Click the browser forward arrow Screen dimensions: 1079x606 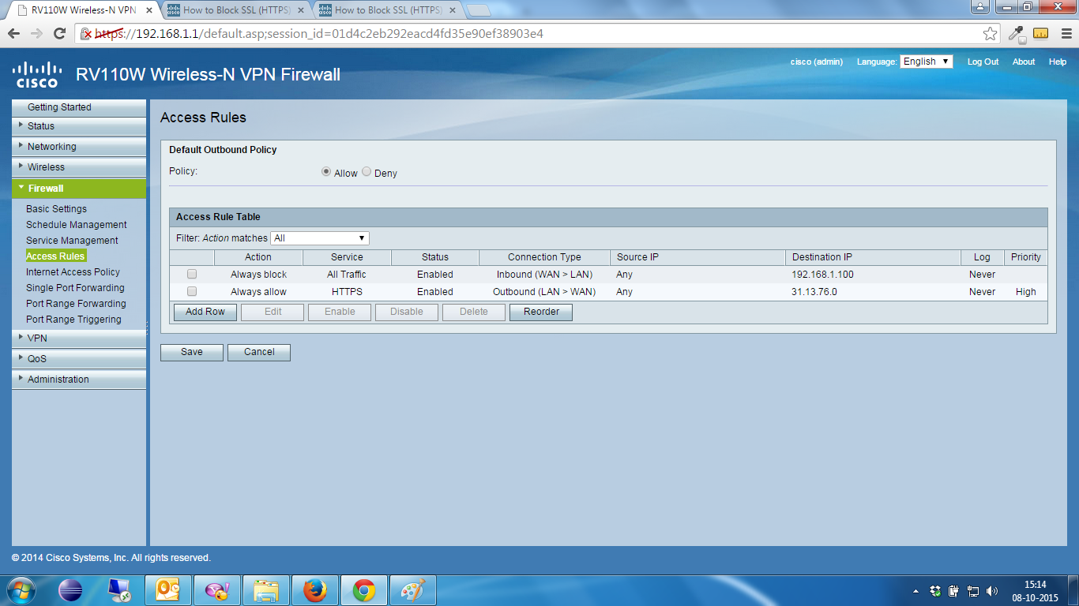36,34
